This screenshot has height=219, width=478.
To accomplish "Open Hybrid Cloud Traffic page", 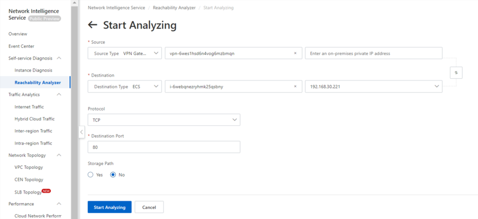I will pos(34,119).
